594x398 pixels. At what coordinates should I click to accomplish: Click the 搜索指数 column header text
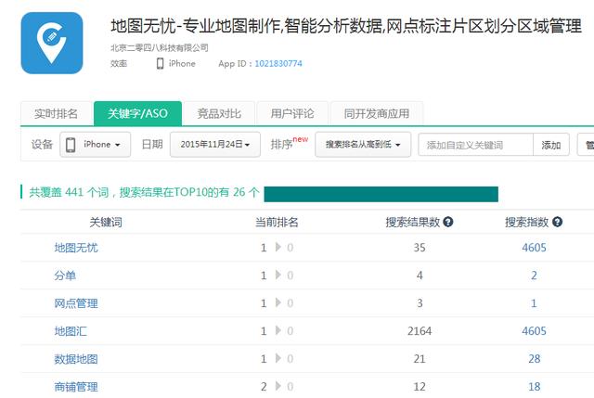click(x=527, y=222)
